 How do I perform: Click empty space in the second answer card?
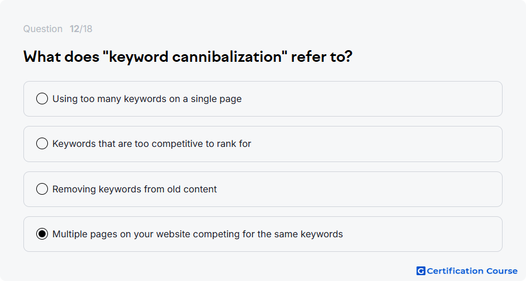point(376,144)
